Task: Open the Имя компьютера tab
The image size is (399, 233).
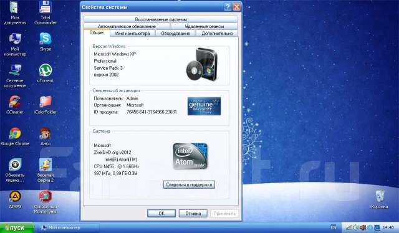Action: (x=132, y=33)
